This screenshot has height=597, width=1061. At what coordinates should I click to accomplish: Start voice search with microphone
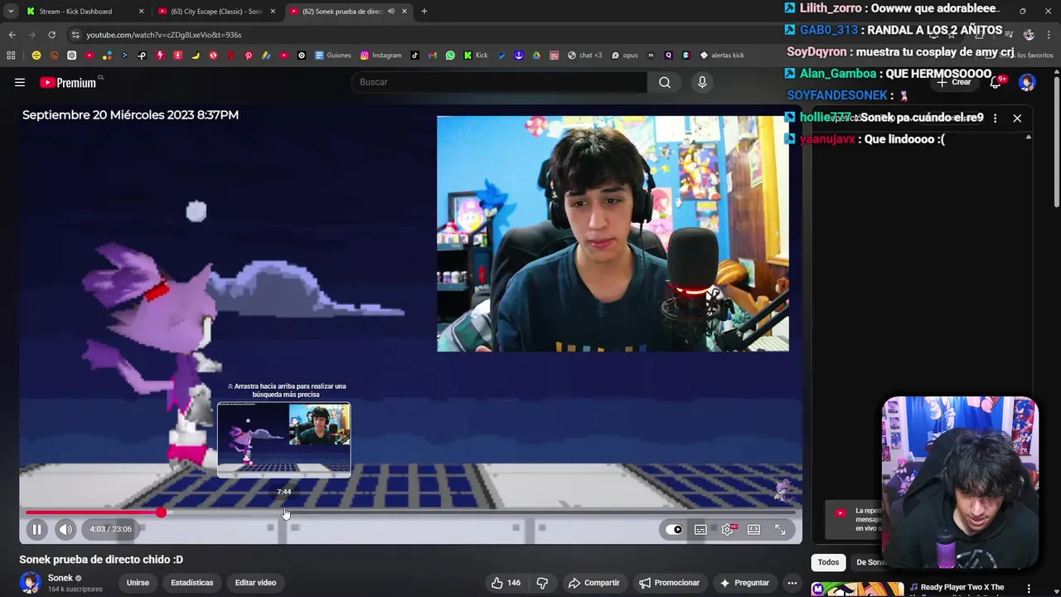click(702, 82)
